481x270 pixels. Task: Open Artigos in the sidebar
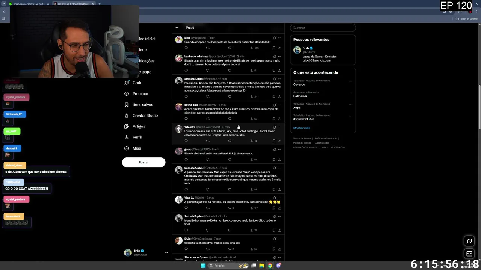coord(135,126)
